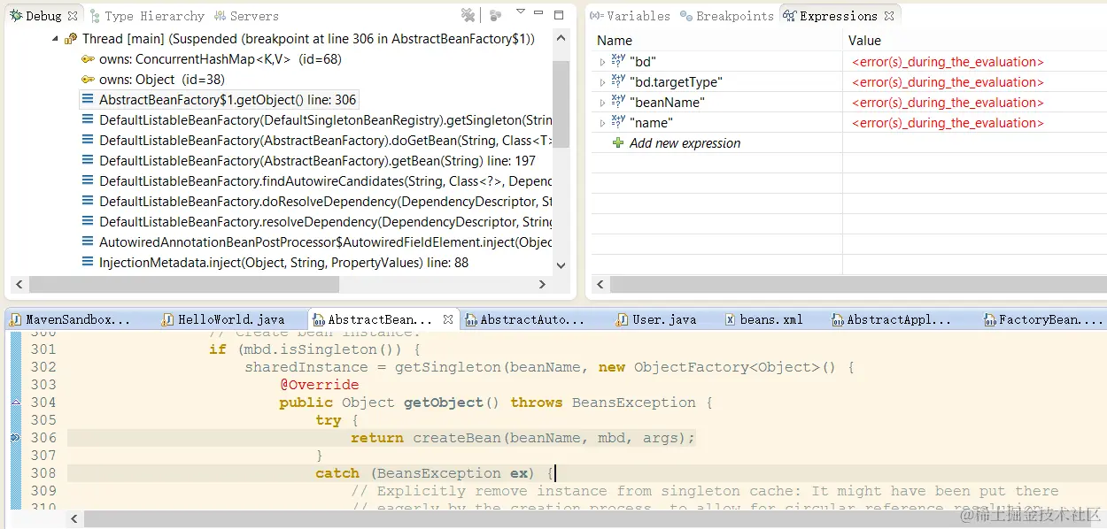Expand the "name" expression
This screenshot has height=529, width=1107.
point(602,123)
